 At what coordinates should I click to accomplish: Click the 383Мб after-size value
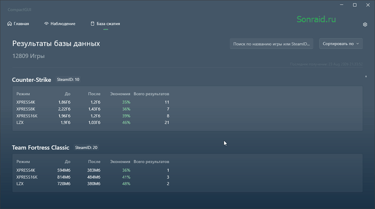click(94, 170)
